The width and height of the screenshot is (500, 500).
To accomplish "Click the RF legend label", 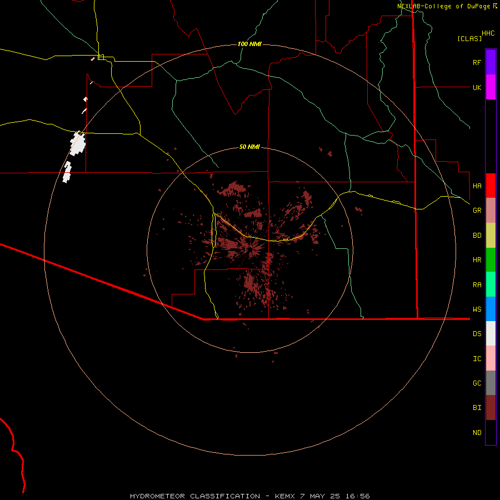I will click(x=477, y=62).
